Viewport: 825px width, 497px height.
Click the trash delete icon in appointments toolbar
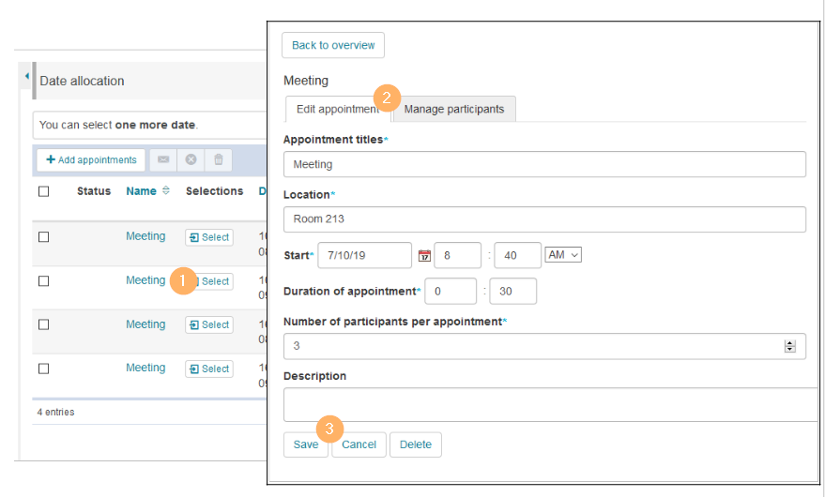coord(218,160)
